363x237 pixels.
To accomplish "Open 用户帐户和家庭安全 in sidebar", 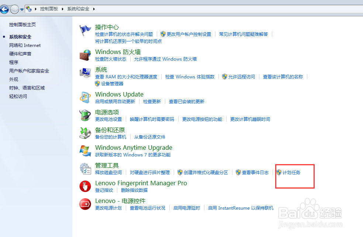I will tap(29, 71).
